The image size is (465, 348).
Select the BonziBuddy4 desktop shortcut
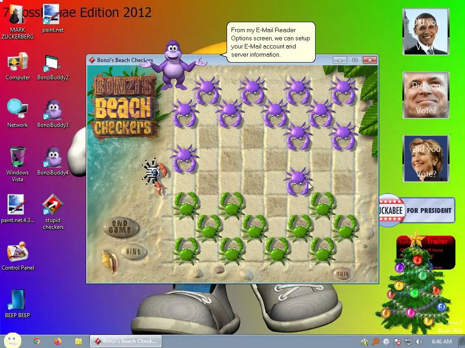[x=53, y=161]
